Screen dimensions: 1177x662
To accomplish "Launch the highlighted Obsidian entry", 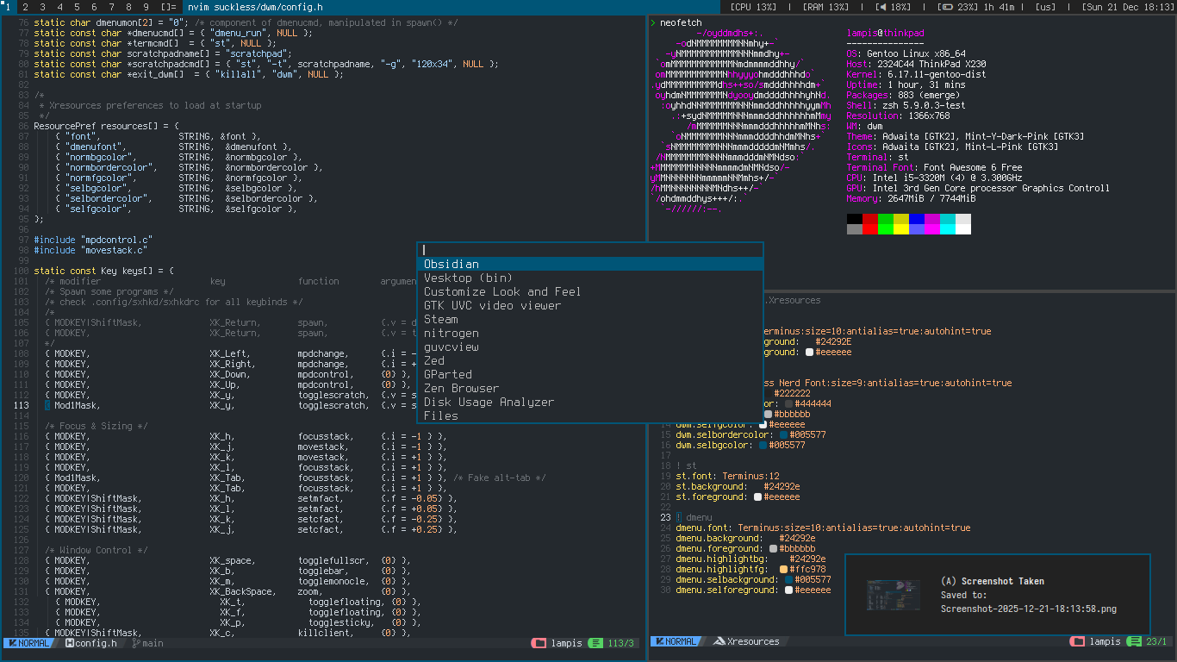I will 452,264.
